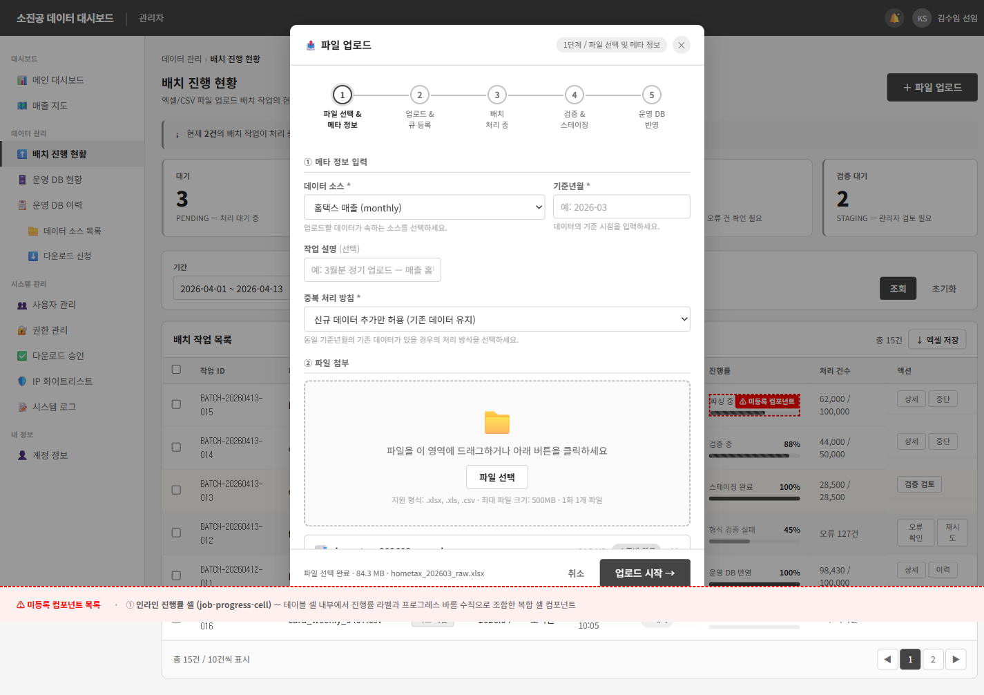Click the 기준년월 input field

(x=621, y=207)
